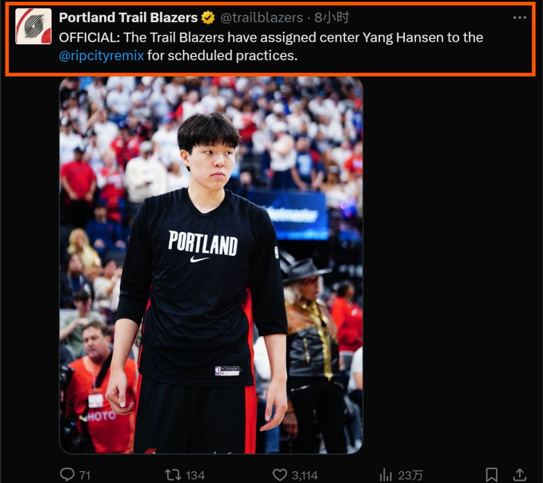The height and width of the screenshot is (483, 543).
Task: Click the "8小时" post timestamp
Action: [332, 18]
